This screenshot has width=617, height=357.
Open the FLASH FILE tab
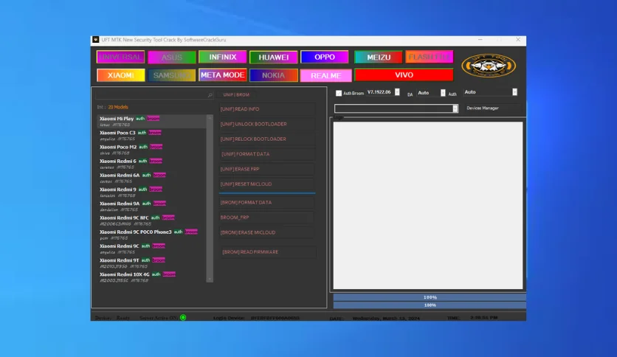click(x=430, y=57)
